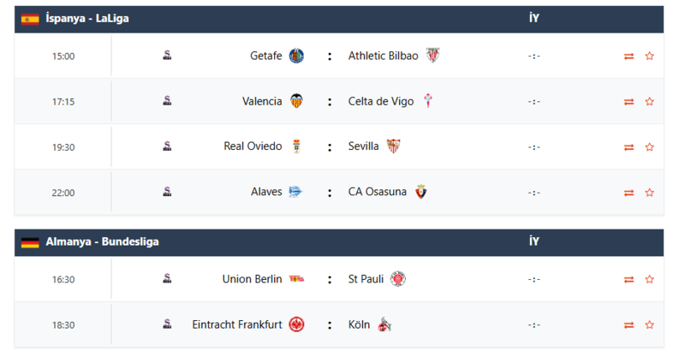Click the Athletic Bilbao crest icon

pos(432,56)
